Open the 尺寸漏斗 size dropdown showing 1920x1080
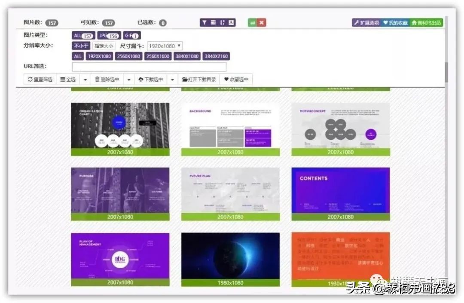The image size is (464, 303). click(165, 46)
